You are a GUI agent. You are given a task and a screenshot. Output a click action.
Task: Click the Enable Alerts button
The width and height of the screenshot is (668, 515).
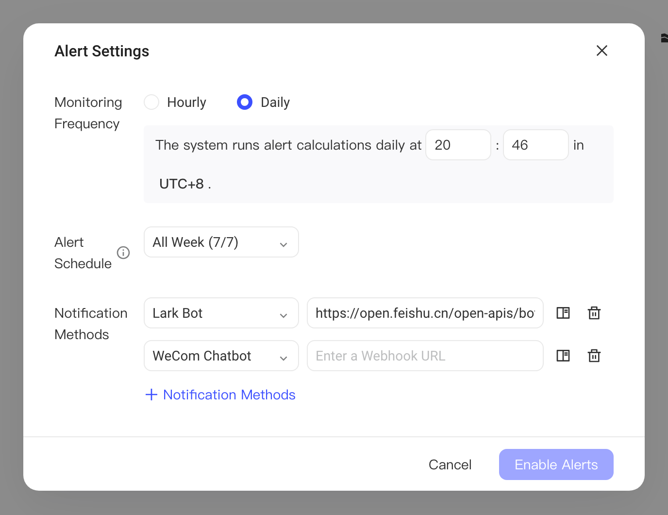click(x=556, y=464)
